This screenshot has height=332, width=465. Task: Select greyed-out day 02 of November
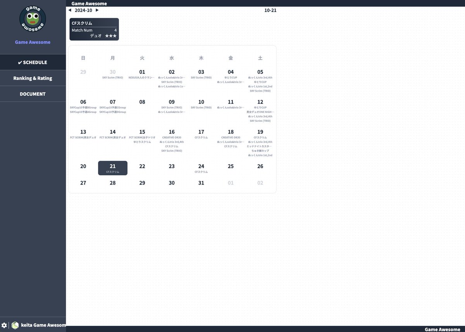260,183
